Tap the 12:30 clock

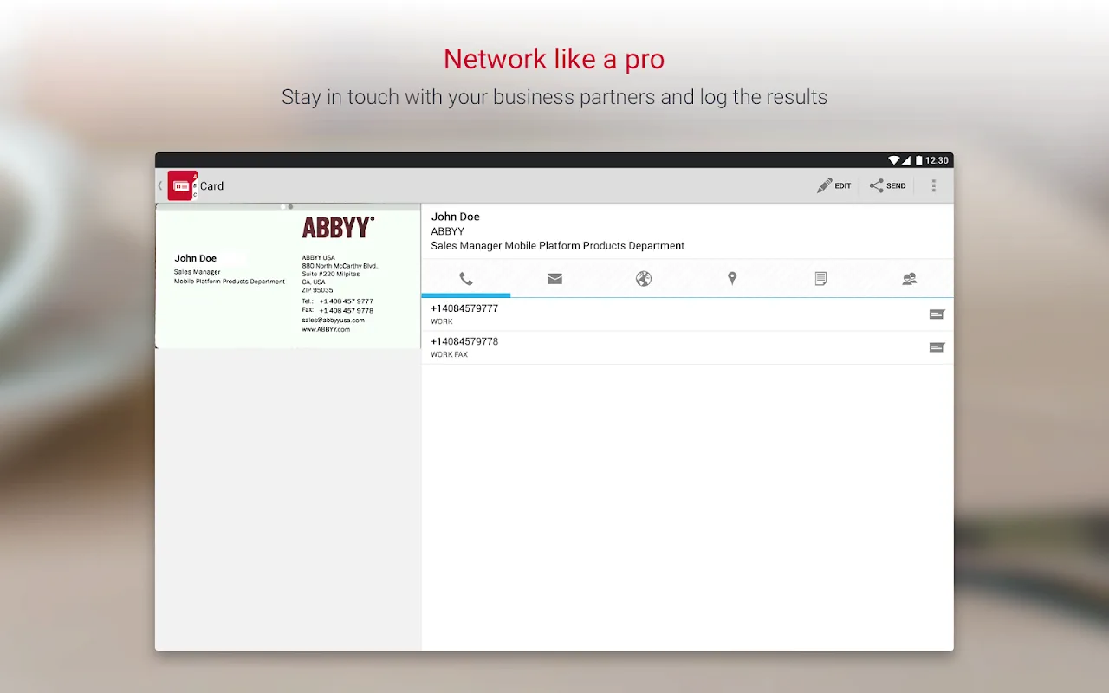point(937,160)
